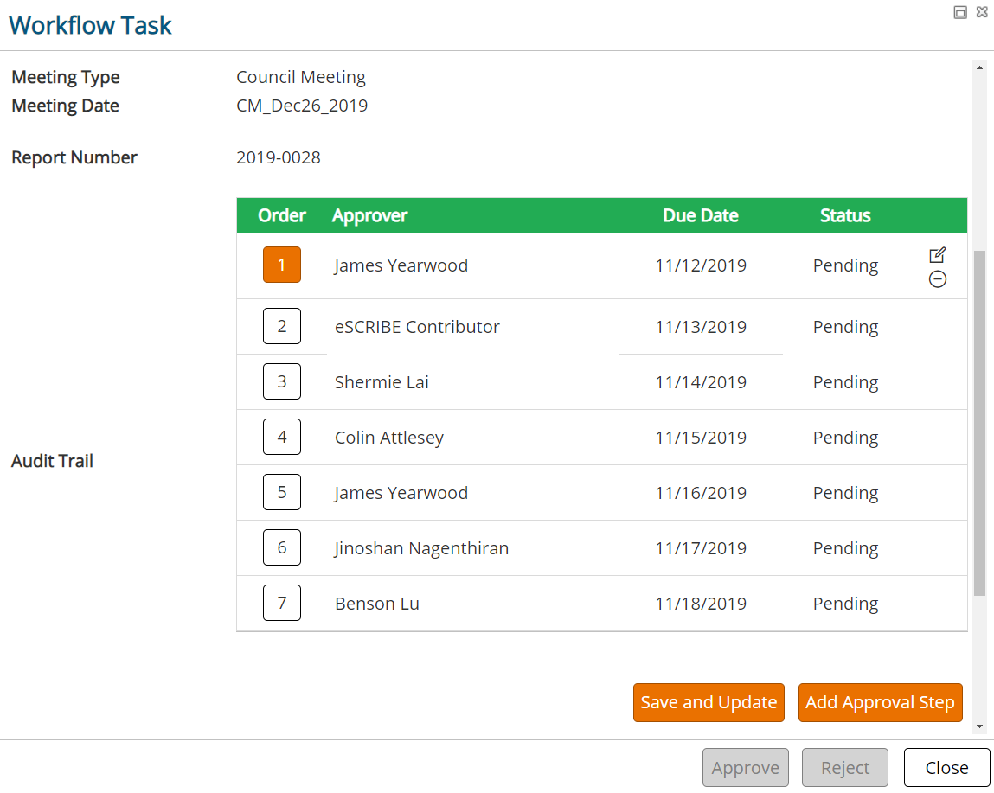Click Pending status for Shermie Lai

pos(846,382)
